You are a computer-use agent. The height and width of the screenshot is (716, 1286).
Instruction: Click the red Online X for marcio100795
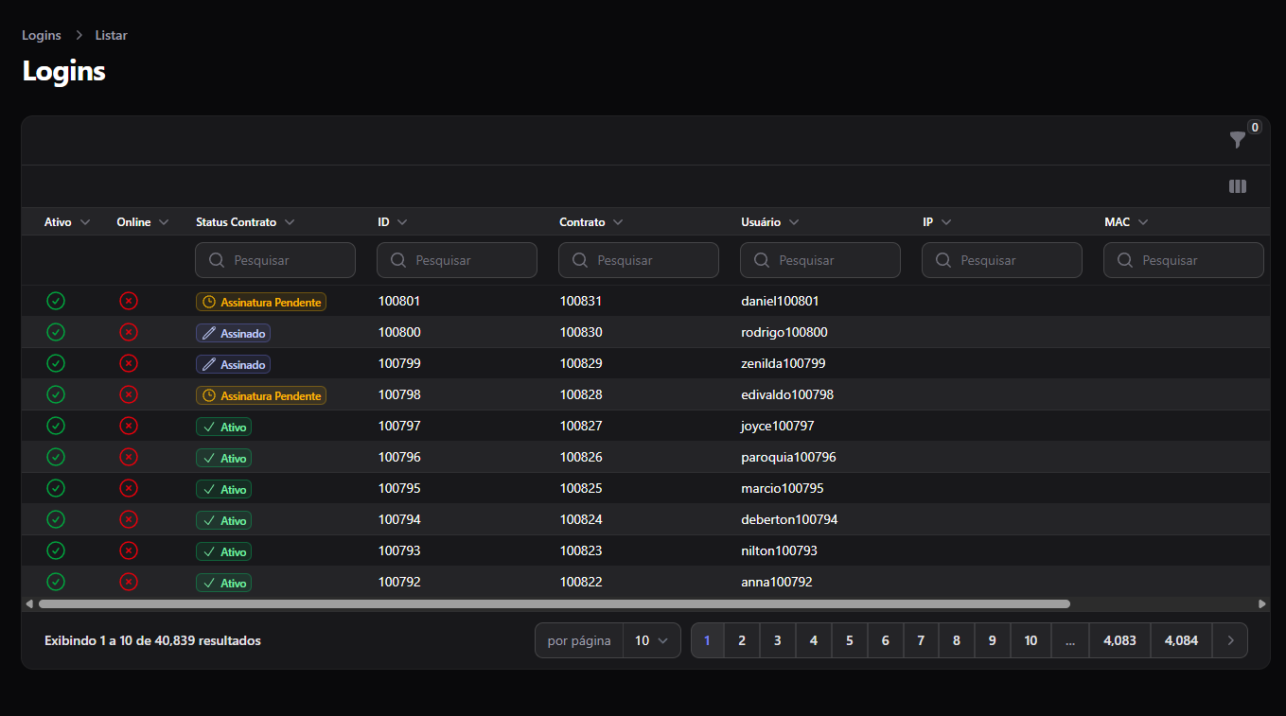tap(129, 488)
